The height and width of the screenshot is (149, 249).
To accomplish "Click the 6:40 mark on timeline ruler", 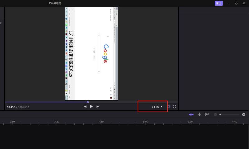I will point(235,122).
